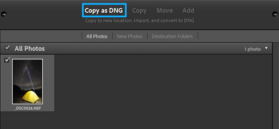The image size is (279, 129).
Task: Select the Copy as DNG import option
Action: point(104,10)
